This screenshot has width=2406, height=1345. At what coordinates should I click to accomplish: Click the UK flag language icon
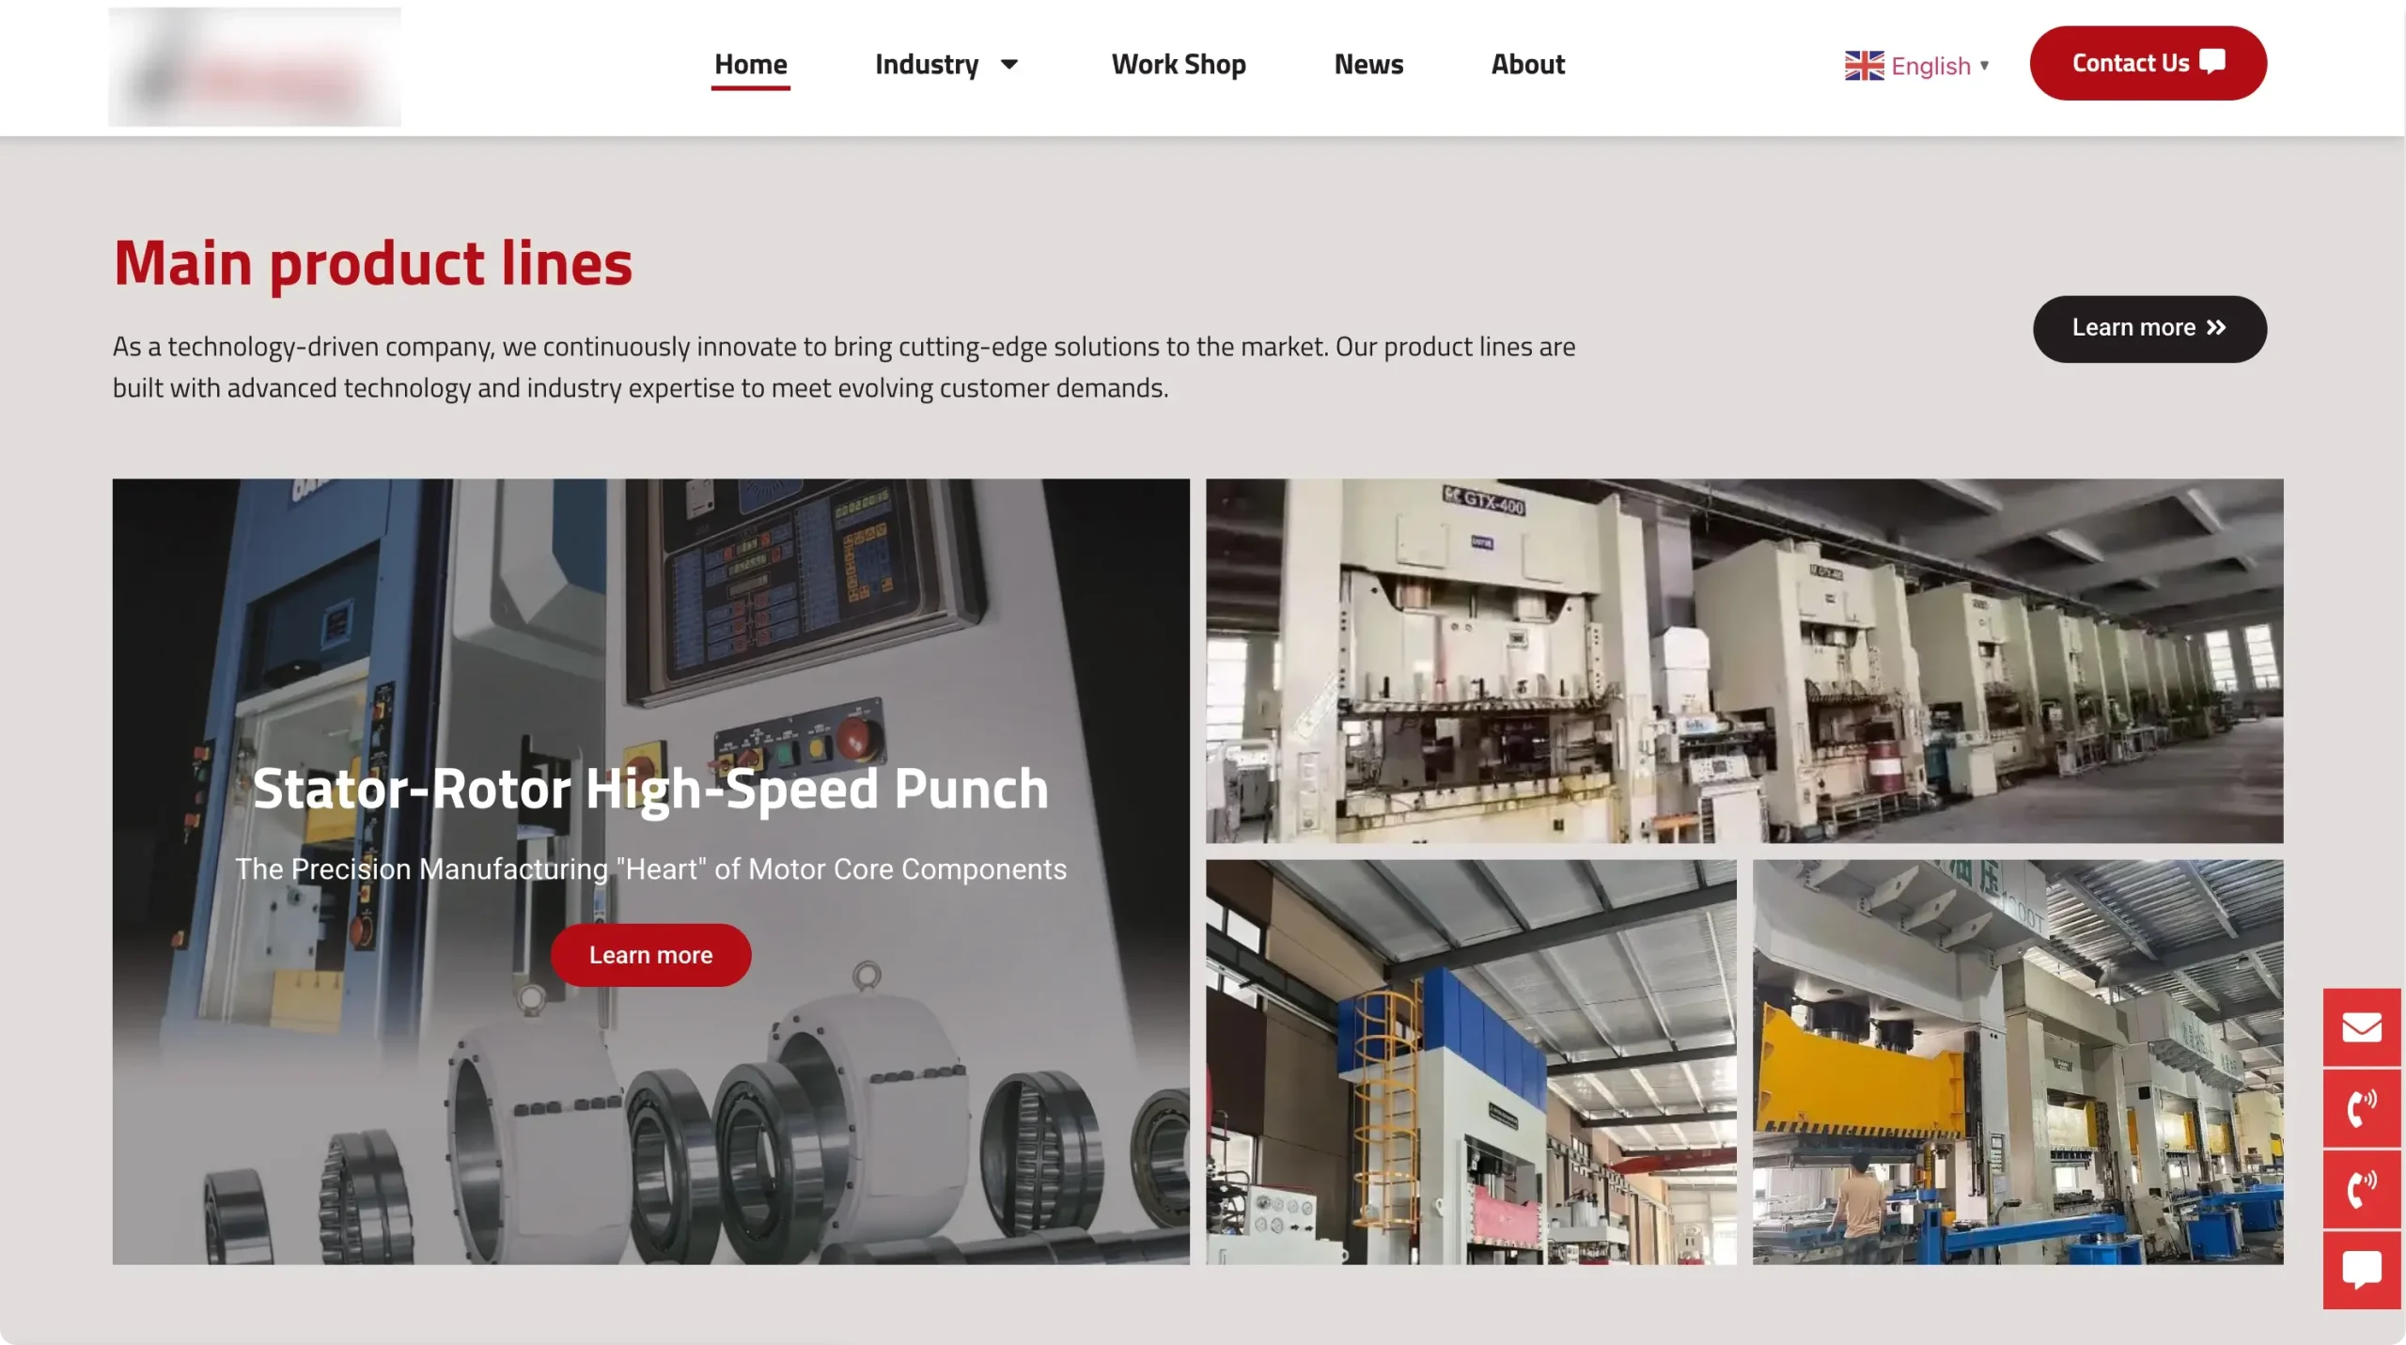click(x=1864, y=66)
